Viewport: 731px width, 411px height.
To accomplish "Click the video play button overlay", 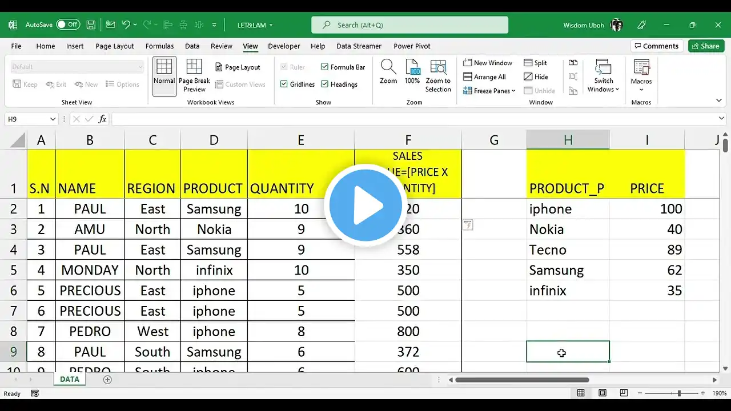I will [365, 204].
